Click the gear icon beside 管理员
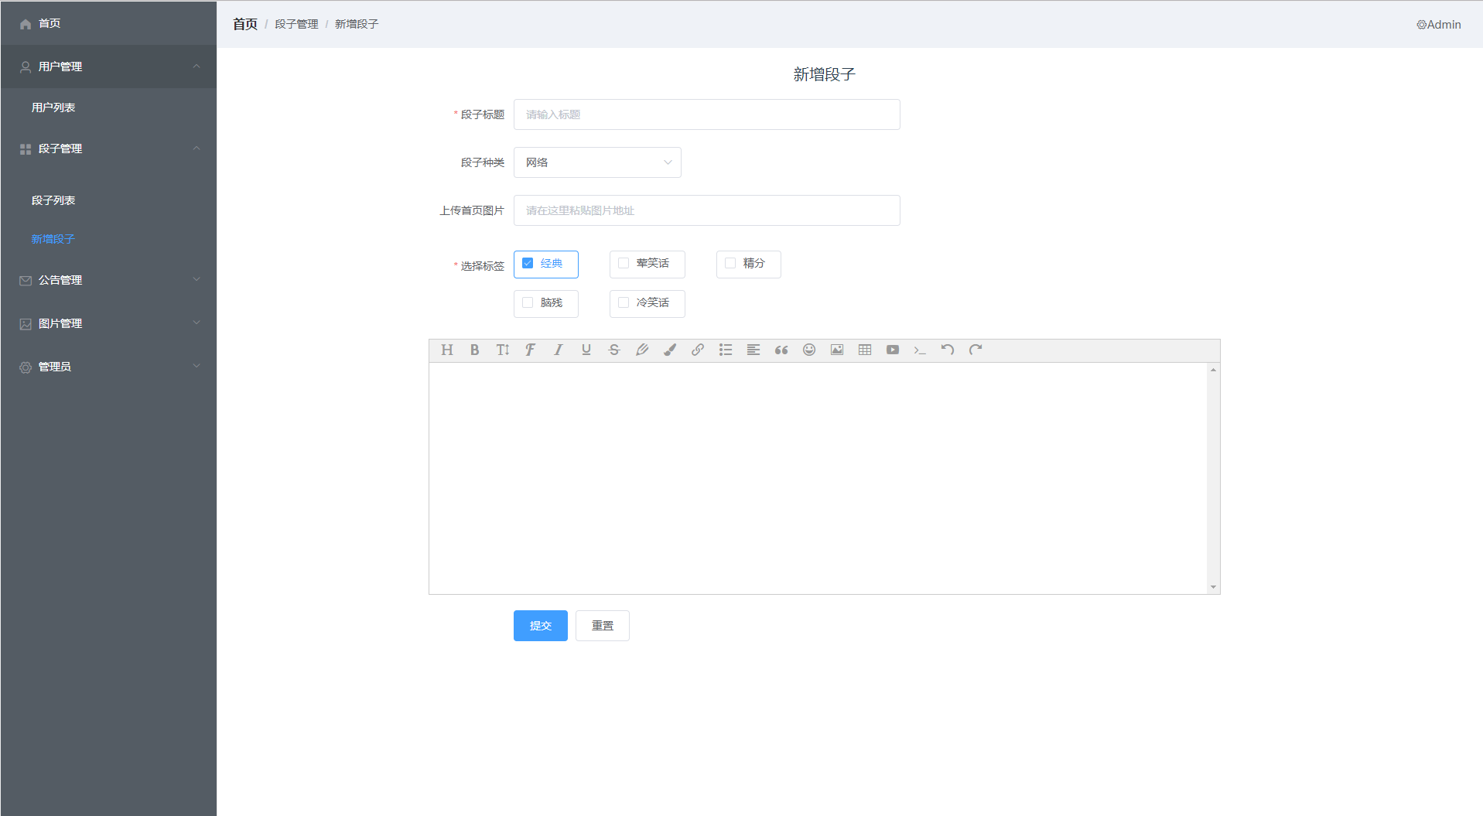Screen dimensions: 1483x816 click(26, 367)
